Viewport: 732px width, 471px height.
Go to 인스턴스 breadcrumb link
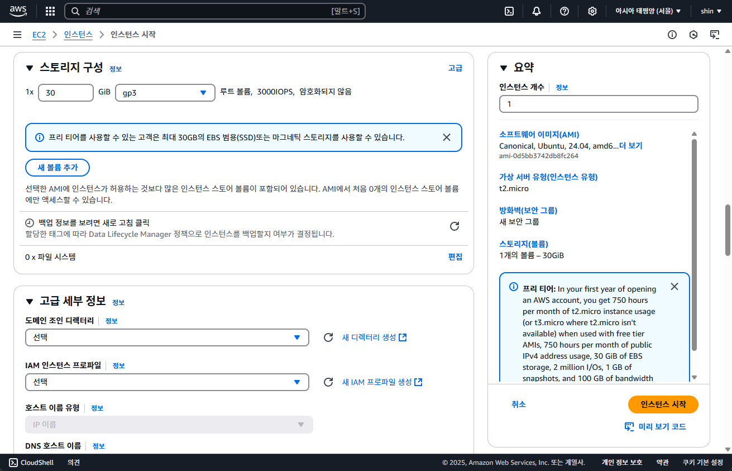pos(78,35)
